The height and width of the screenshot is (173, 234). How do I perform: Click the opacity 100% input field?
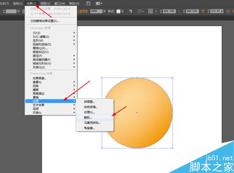coord(96,11)
